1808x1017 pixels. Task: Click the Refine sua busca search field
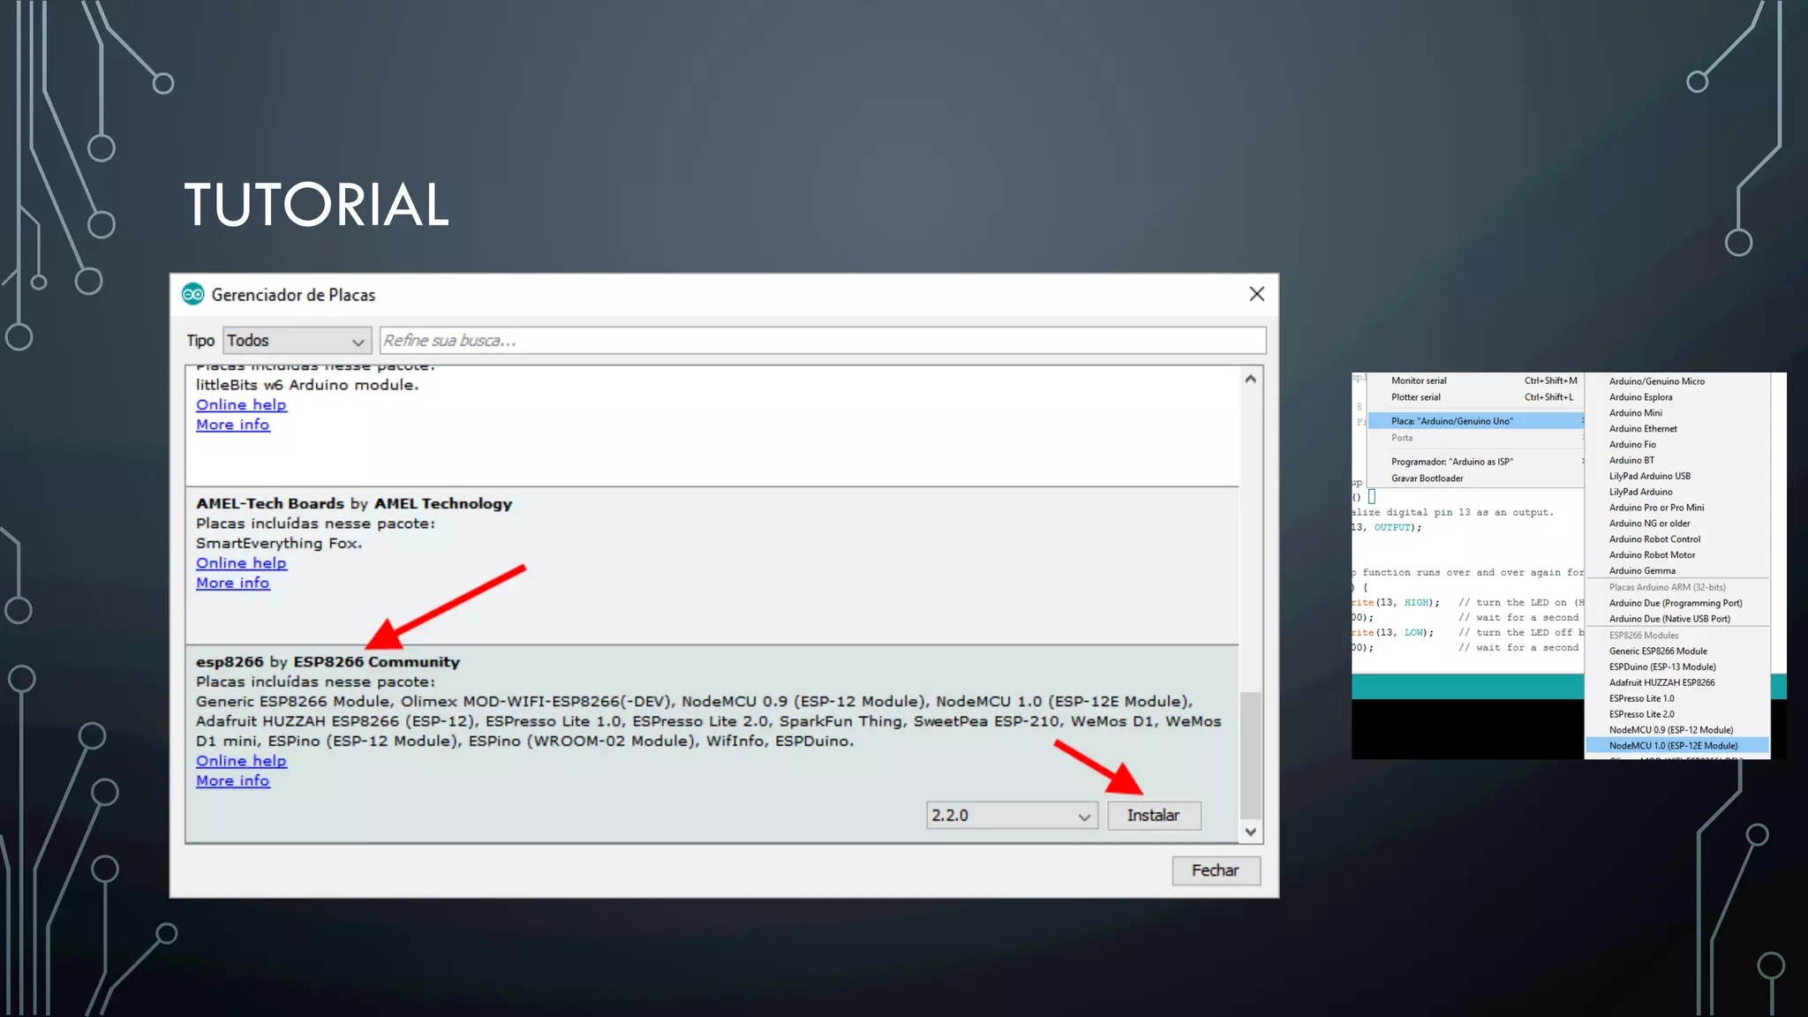[821, 341]
